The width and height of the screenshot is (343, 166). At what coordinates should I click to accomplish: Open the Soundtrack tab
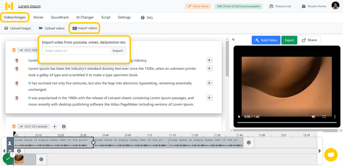coord(60,17)
